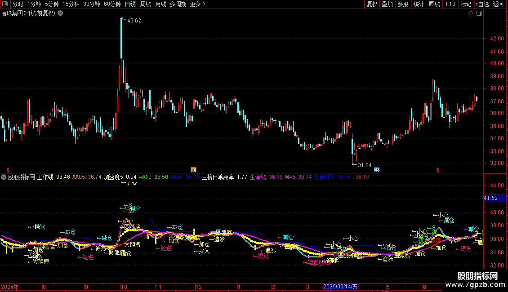
Task: Click 返回 to go back
Action: click(x=498, y=4)
